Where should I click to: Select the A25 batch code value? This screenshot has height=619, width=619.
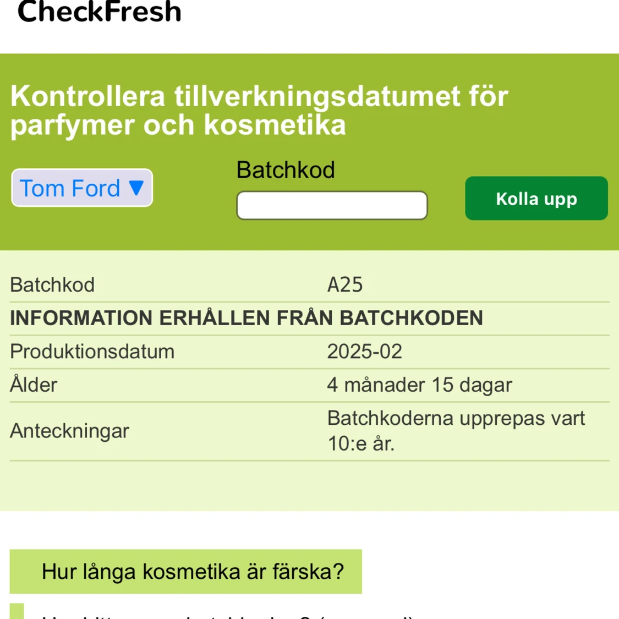344,284
